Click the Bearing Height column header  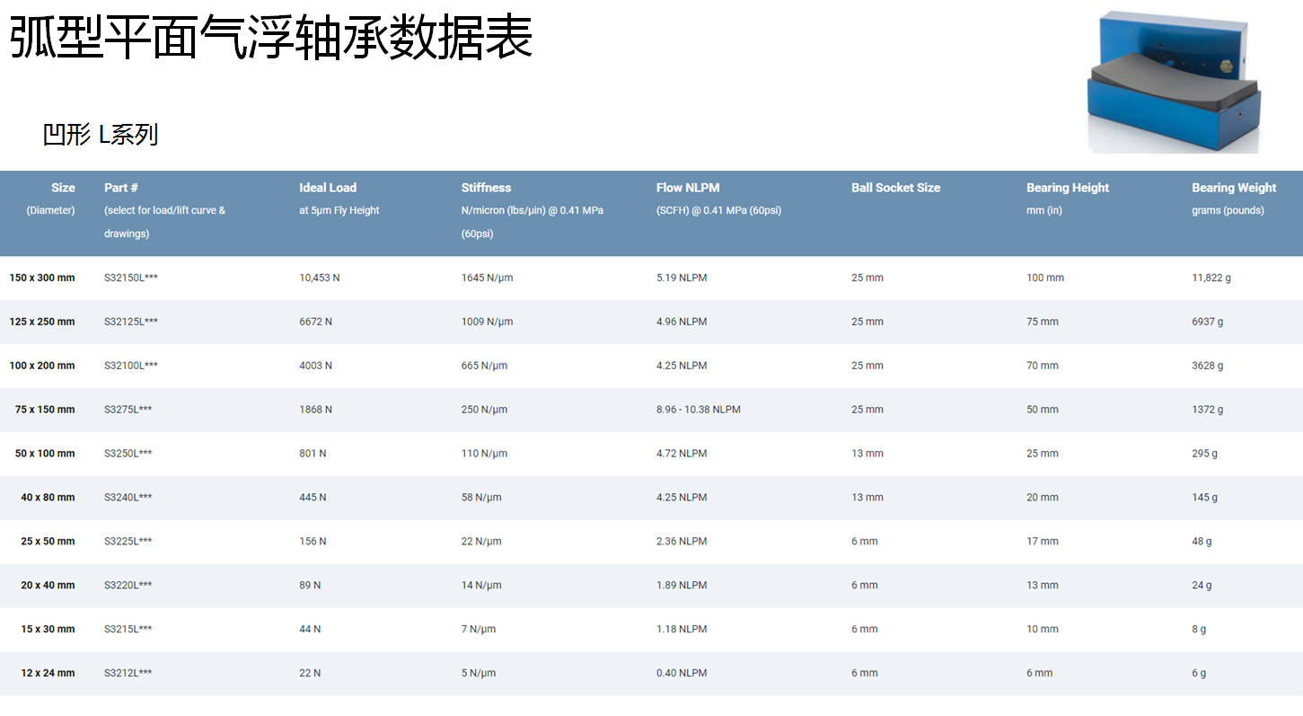1068,188
